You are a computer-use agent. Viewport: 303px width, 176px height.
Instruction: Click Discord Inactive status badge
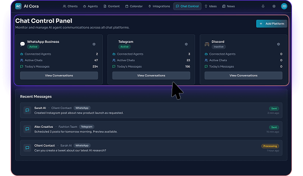(x=219, y=46)
